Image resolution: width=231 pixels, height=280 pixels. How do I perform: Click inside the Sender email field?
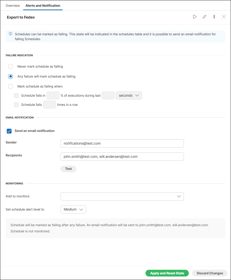point(122,143)
